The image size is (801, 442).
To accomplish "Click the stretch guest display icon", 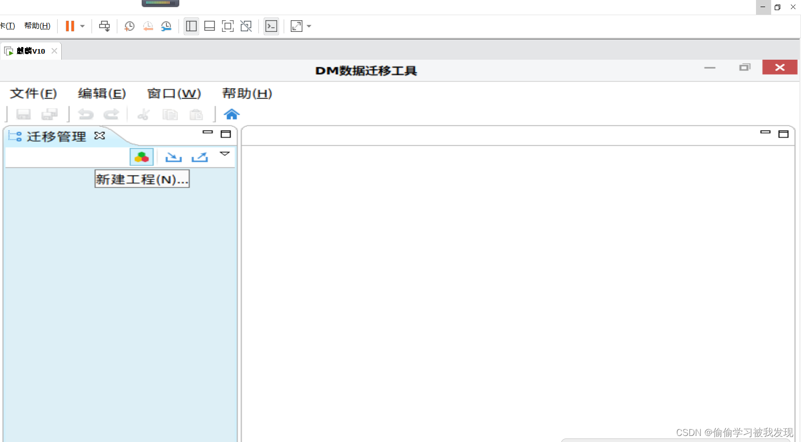I will point(297,26).
